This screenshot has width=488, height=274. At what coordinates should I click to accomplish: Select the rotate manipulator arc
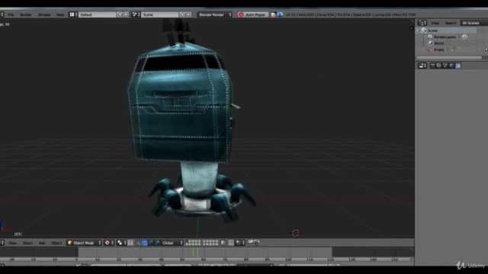(151, 243)
